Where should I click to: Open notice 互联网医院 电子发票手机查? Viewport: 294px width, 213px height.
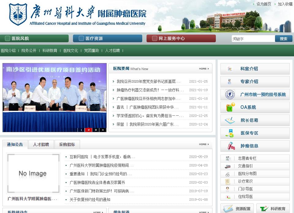point(102,157)
